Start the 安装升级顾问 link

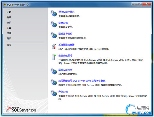pyautogui.click(x=65, y=55)
